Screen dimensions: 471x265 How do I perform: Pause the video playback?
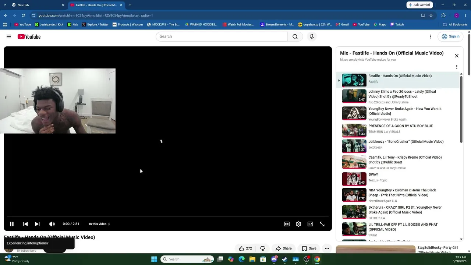(x=12, y=224)
